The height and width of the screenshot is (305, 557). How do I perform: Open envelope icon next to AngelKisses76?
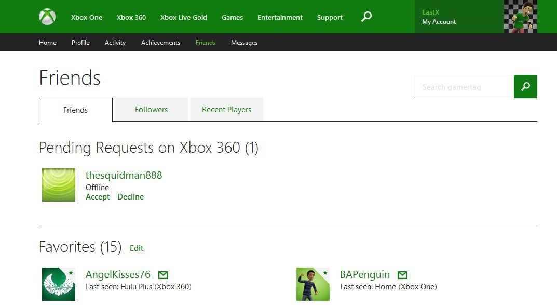163,274
